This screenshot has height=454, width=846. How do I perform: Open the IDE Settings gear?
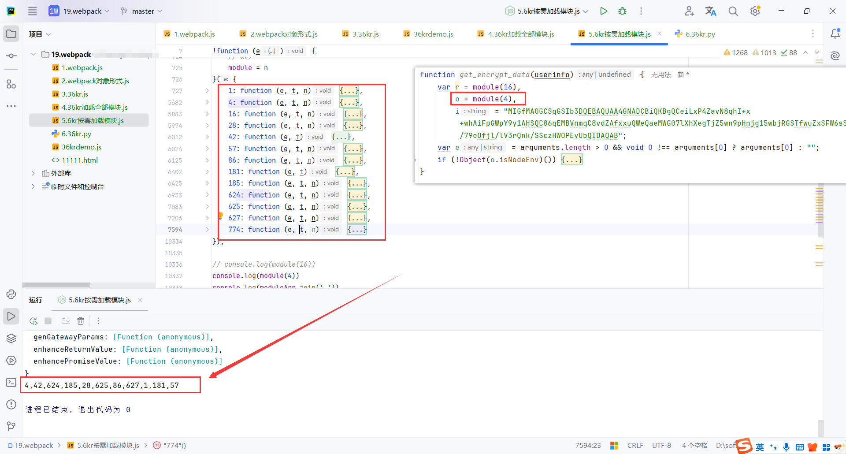click(755, 11)
